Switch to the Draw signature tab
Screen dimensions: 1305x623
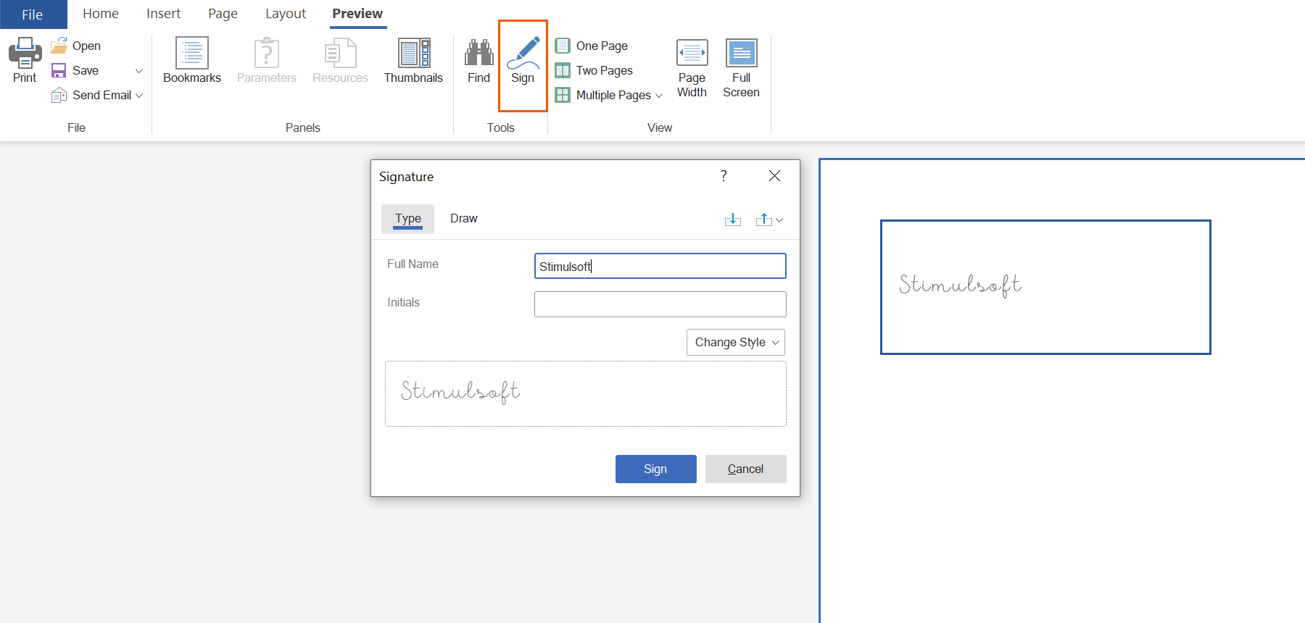464,219
